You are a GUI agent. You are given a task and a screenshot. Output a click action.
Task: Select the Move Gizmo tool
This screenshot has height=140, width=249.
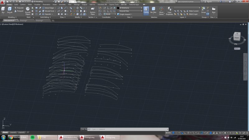coord(161,11)
